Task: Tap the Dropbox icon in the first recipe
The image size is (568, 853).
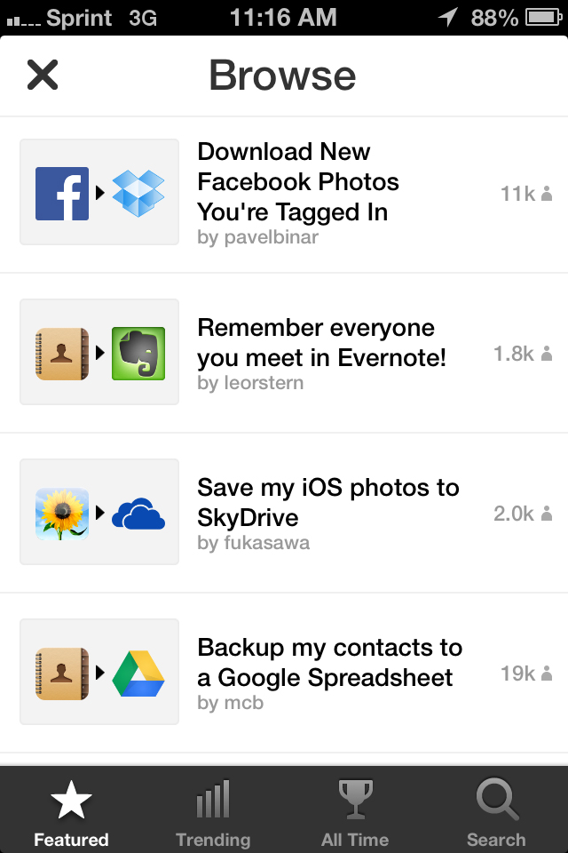Action: [138, 193]
